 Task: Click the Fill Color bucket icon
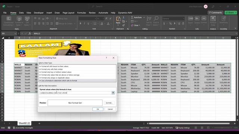(102, 23)
